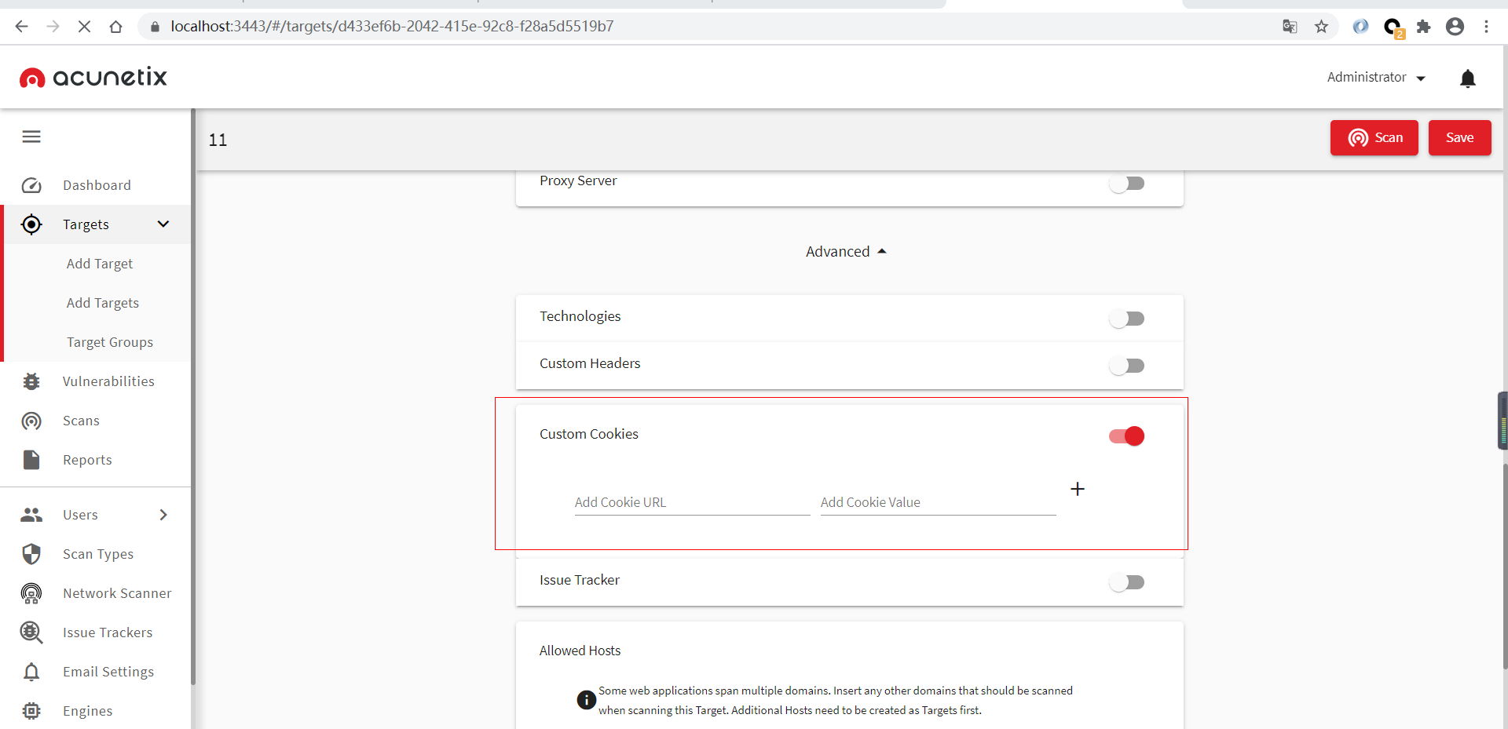1508x729 pixels.
Task: Expand the Users submenu chevron
Action: (x=163, y=515)
